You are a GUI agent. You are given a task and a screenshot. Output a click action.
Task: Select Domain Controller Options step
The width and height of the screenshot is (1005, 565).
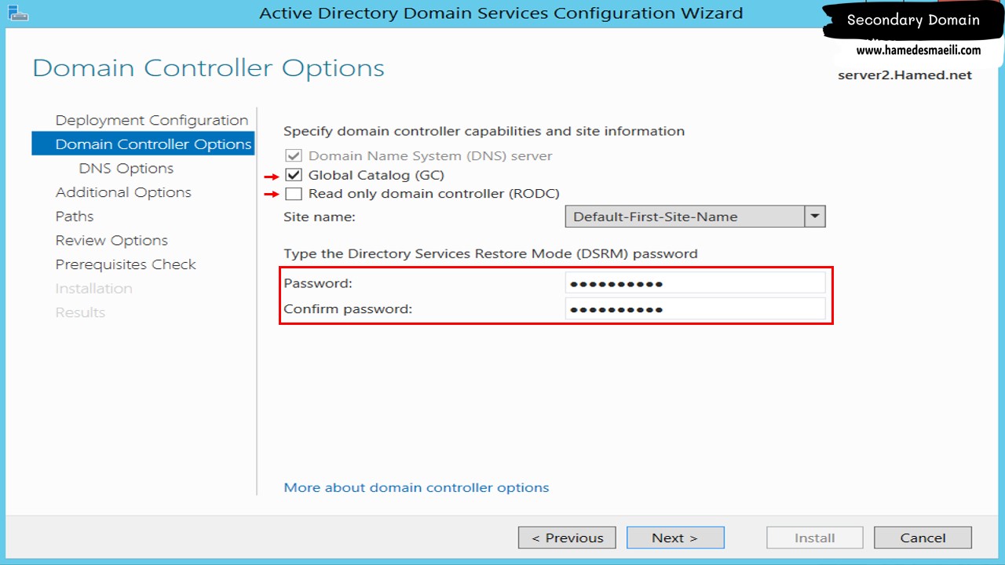(143, 144)
